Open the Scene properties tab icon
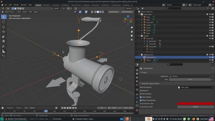The height and width of the screenshot is (121, 215). (x=137, y=81)
